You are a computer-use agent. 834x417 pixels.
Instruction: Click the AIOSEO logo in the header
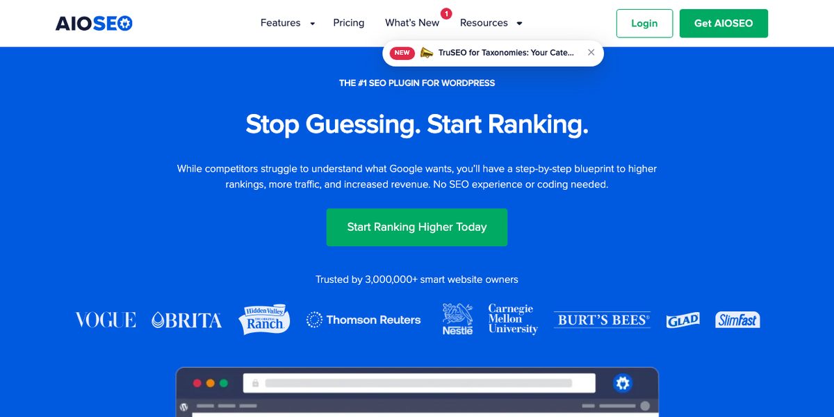pos(94,23)
